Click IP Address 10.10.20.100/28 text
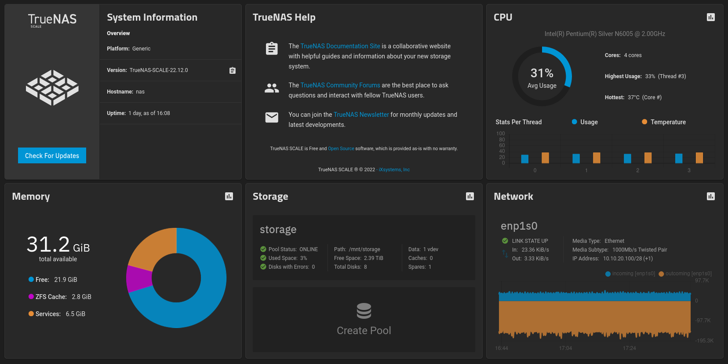This screenshot has height=364, width=728. [612, 259]
